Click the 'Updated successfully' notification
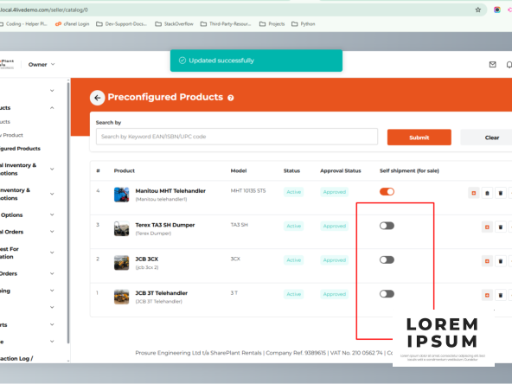This screenshot has width=512, height=384. [x=256, y=61]
